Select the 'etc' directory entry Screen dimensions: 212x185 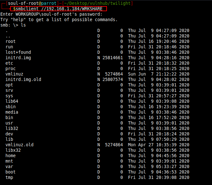[x=9, y=63]
